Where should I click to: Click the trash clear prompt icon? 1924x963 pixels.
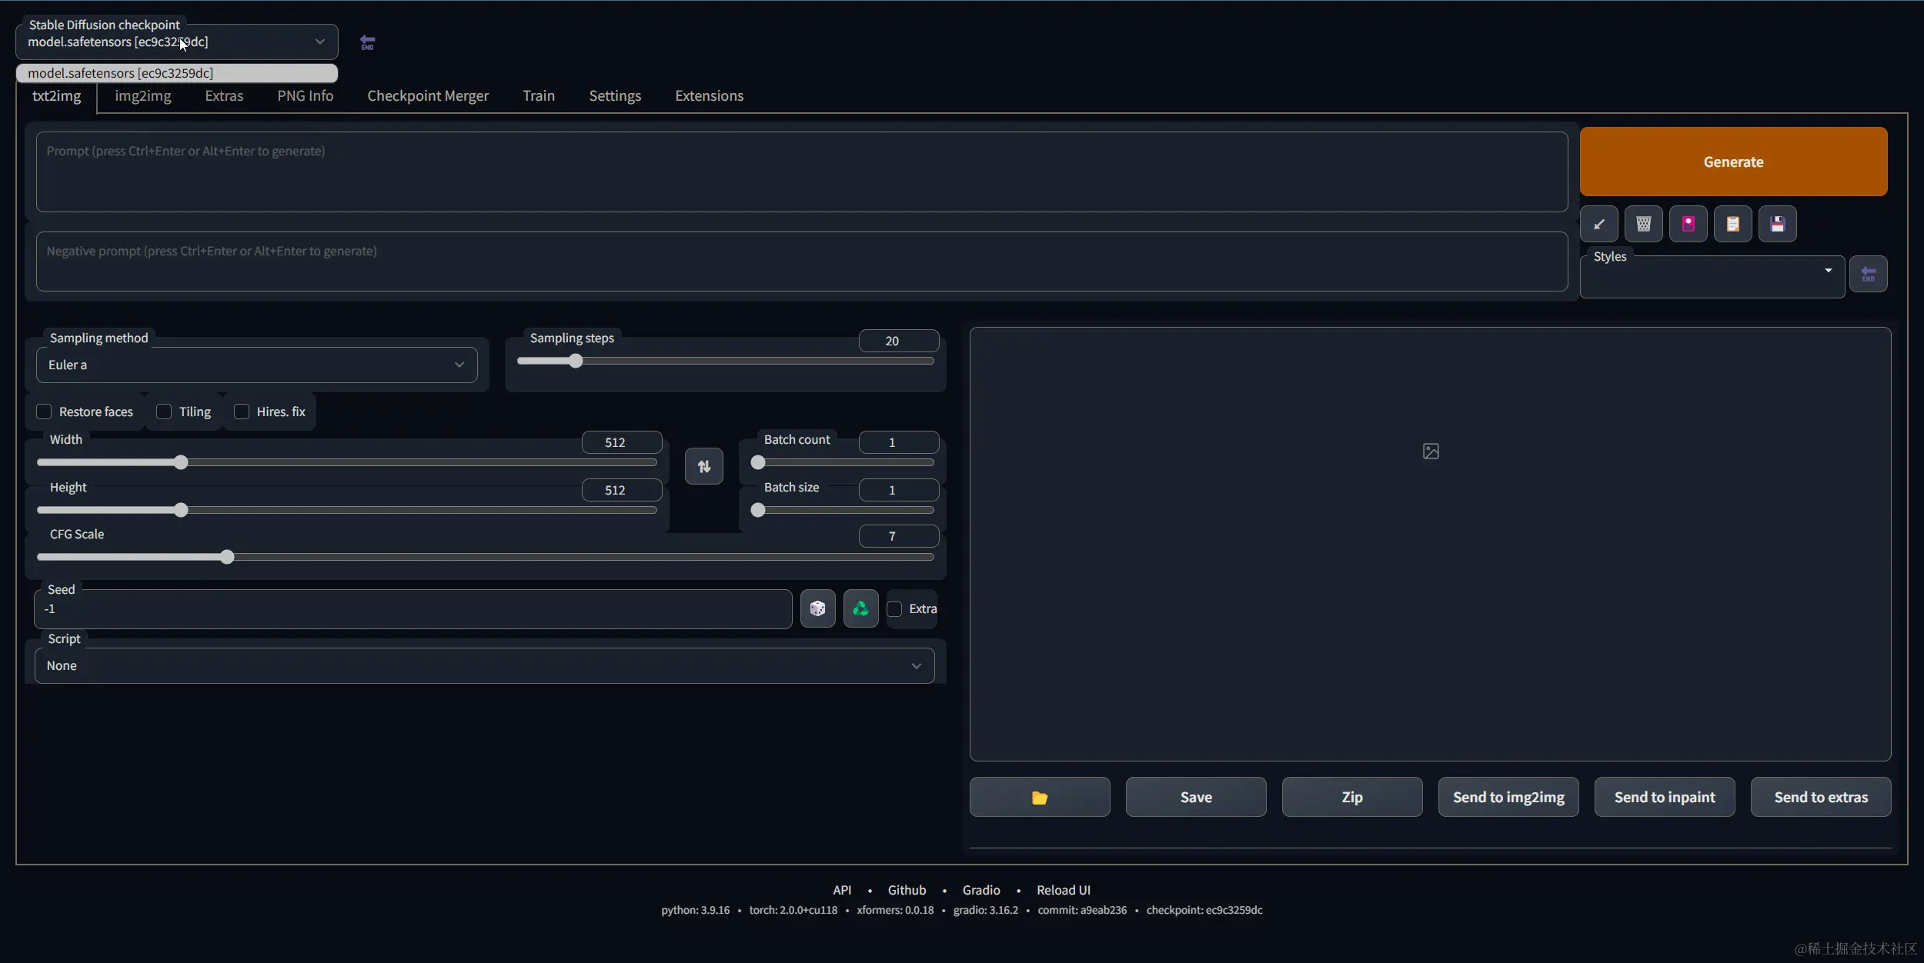coord(1644,224)
